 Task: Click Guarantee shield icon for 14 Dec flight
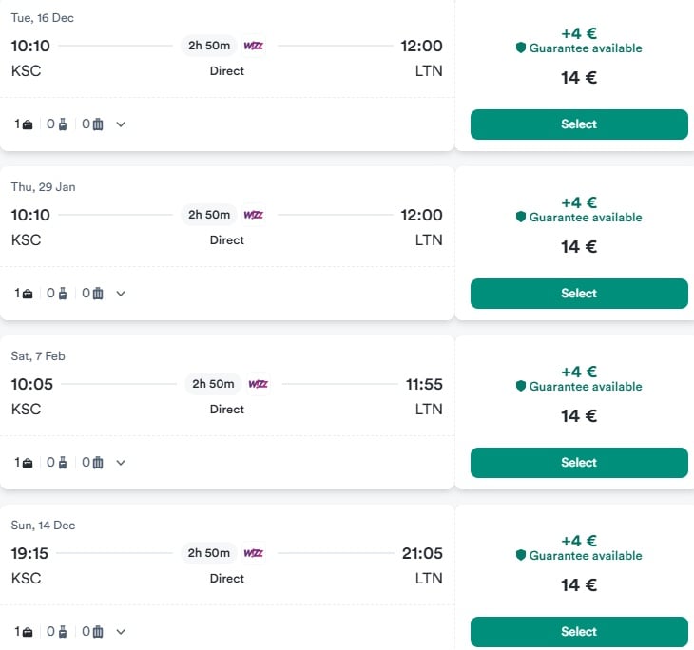coord(521,555)
